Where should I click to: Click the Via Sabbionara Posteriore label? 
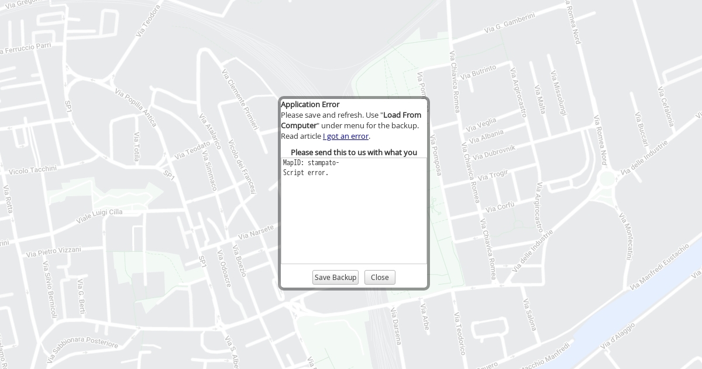[x=83, y=341]
